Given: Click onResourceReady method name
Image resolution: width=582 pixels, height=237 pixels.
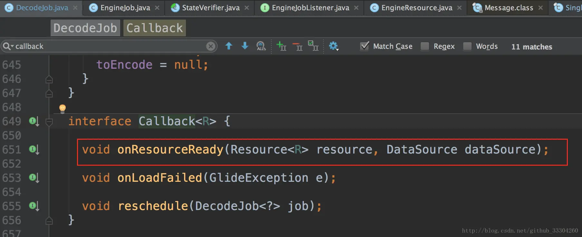Looking at the screenshot, I should [x=170, y=150].
